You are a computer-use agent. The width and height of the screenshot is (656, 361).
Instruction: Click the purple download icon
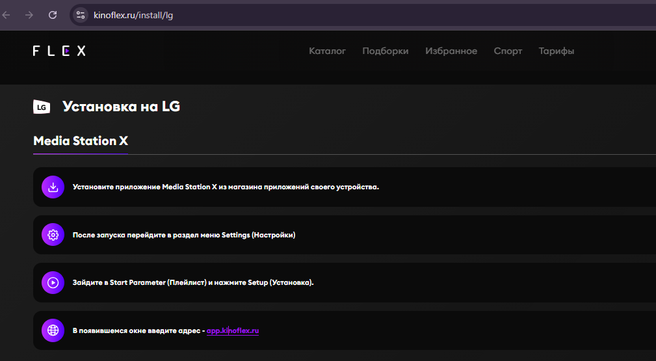[x=53, y=187]
